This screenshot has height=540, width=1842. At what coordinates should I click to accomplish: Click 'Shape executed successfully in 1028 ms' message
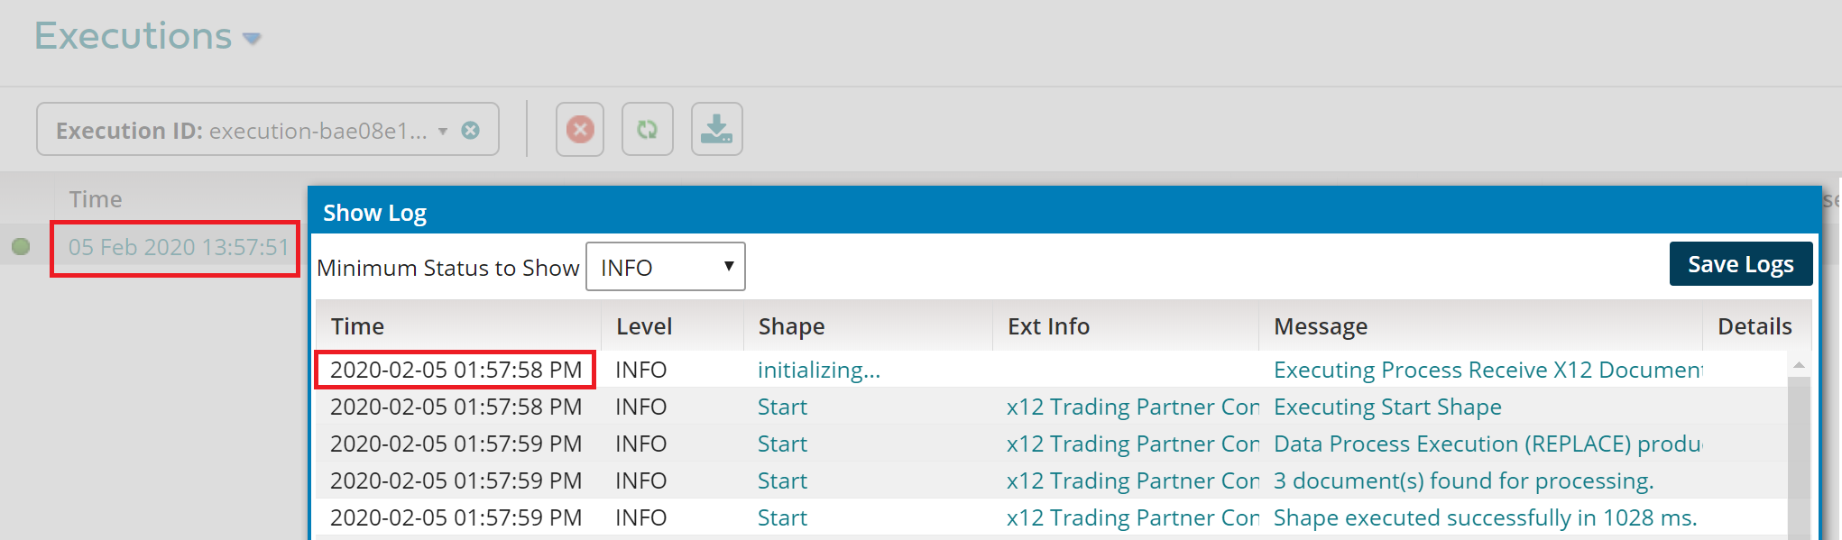pyautogui.click(x=1484, y=518)
